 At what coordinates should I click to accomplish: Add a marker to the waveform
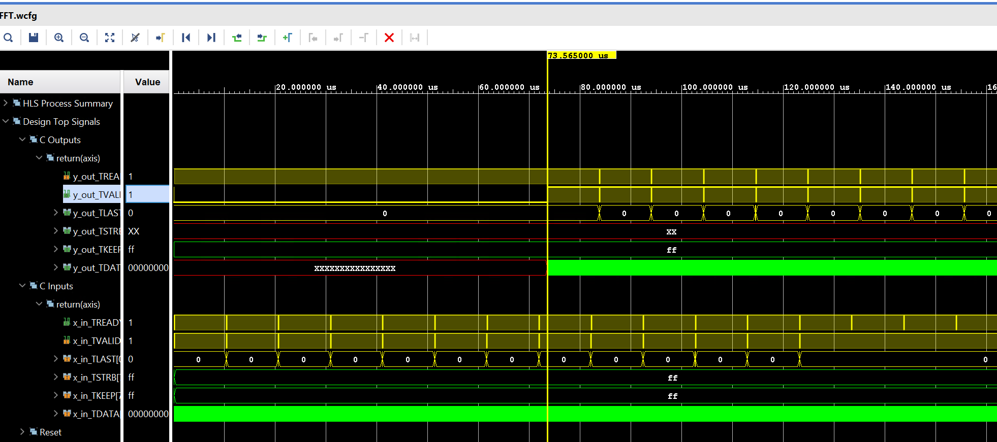click(288, 38)
